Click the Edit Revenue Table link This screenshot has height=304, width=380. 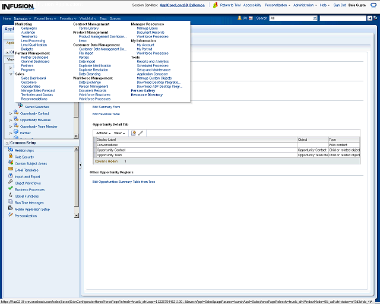pyautogui.click(x=106, y=113)
